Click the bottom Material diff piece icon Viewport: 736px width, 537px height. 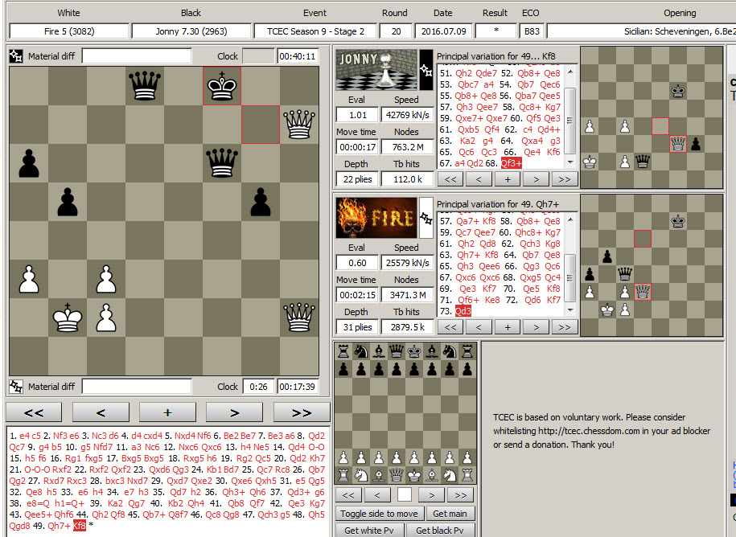click(x=16, y=387)
